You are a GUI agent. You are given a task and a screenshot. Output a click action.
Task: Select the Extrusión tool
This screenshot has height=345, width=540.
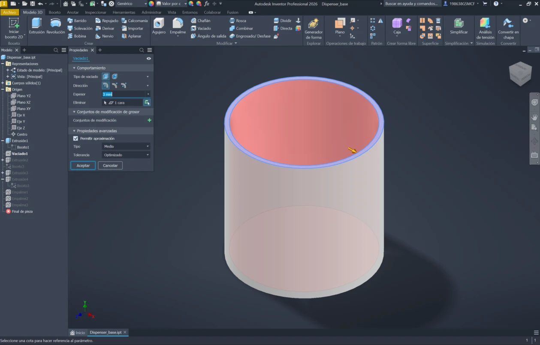tap(36, 26)
